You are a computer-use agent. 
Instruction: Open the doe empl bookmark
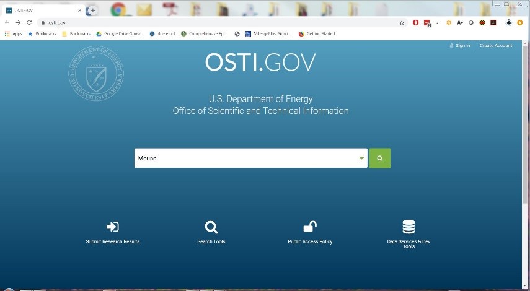tap(162, 34)
